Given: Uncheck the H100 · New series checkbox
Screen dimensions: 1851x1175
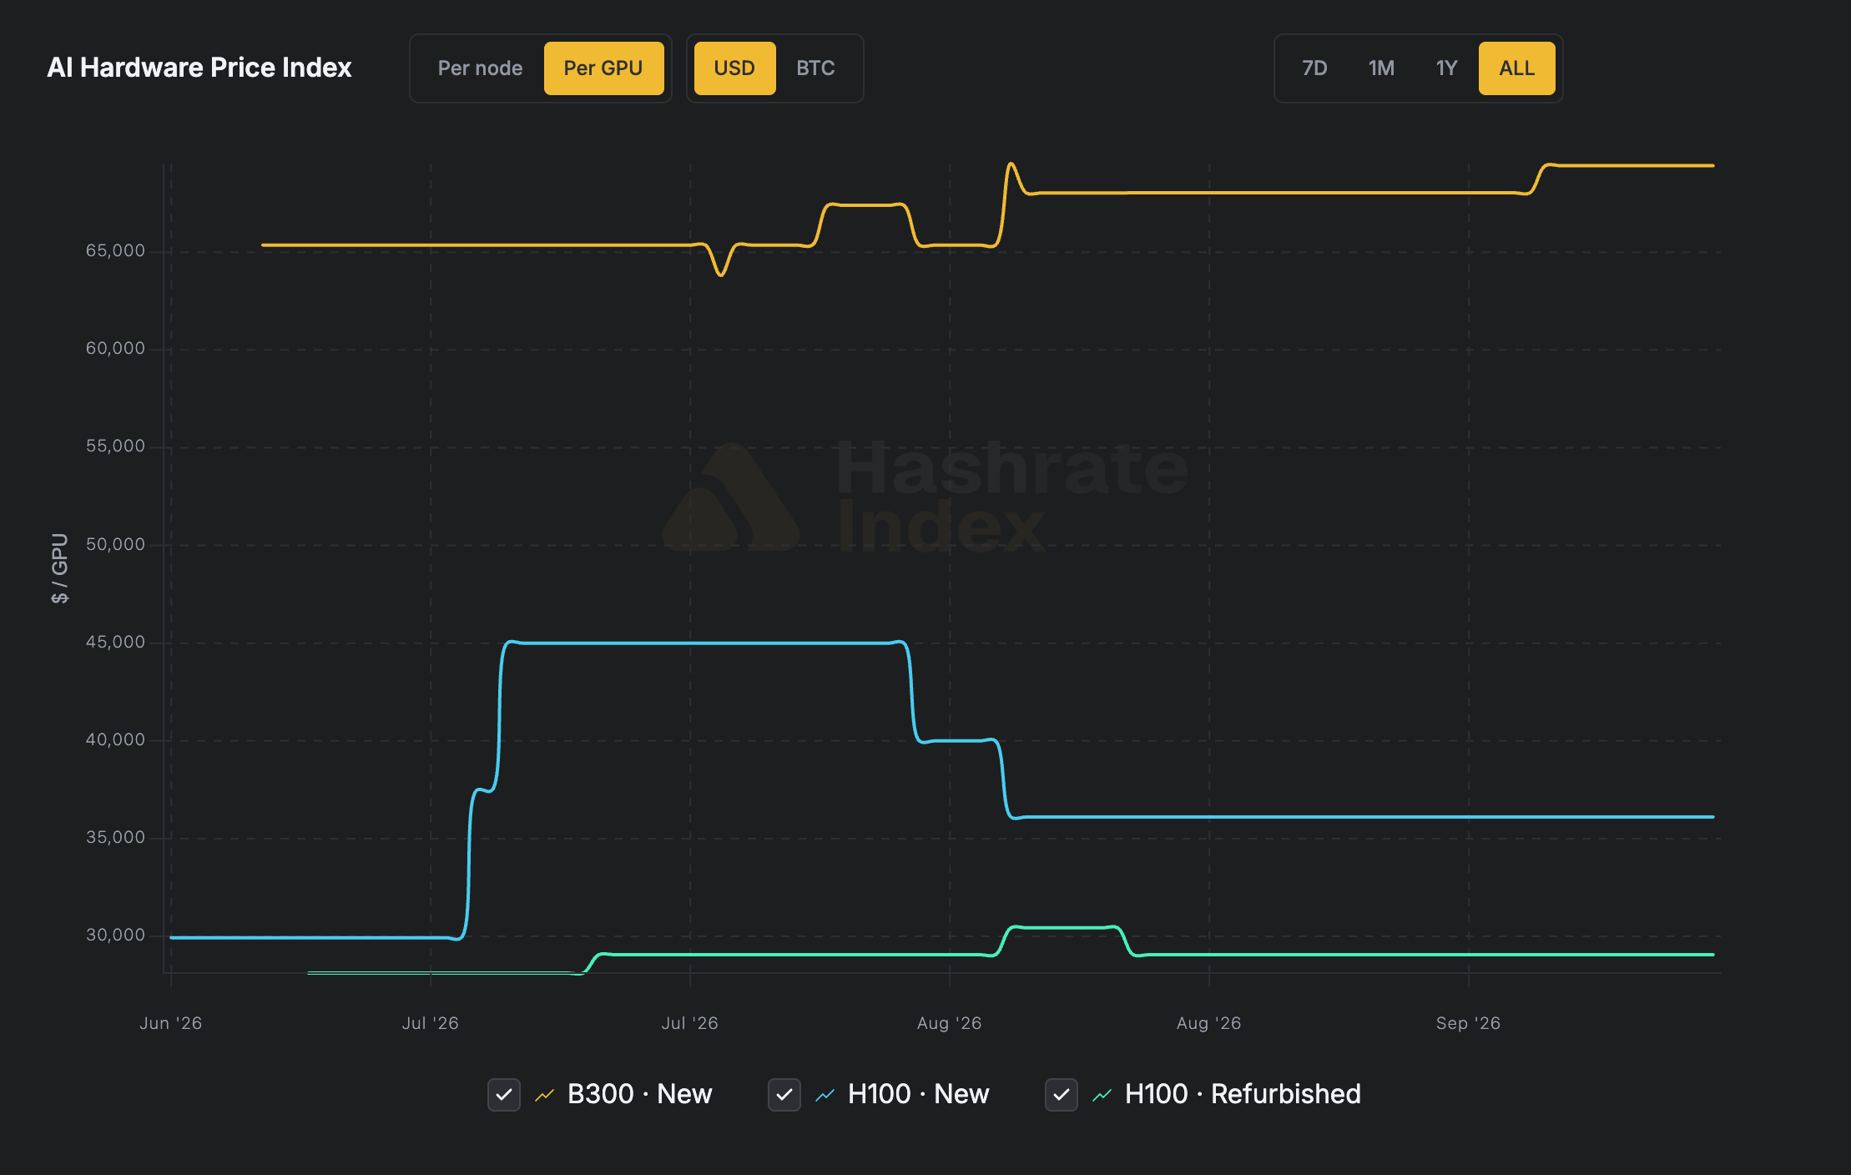Looking at the screenshot, I should click(x=784, y=1094).
